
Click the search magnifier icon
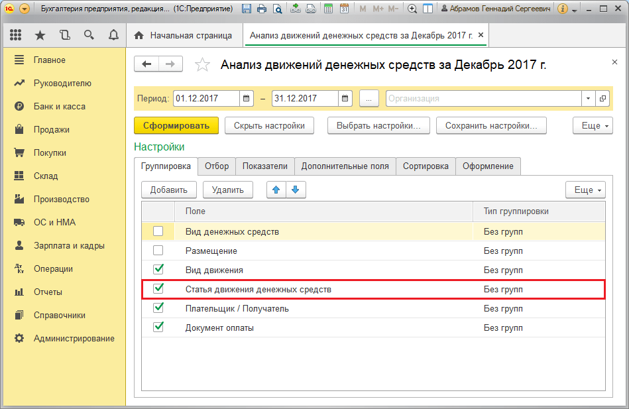[89, 35]
